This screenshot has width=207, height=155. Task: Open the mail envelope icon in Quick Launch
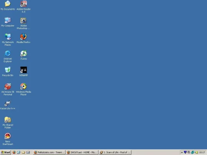pyautogui.click(x=28, y=152)
